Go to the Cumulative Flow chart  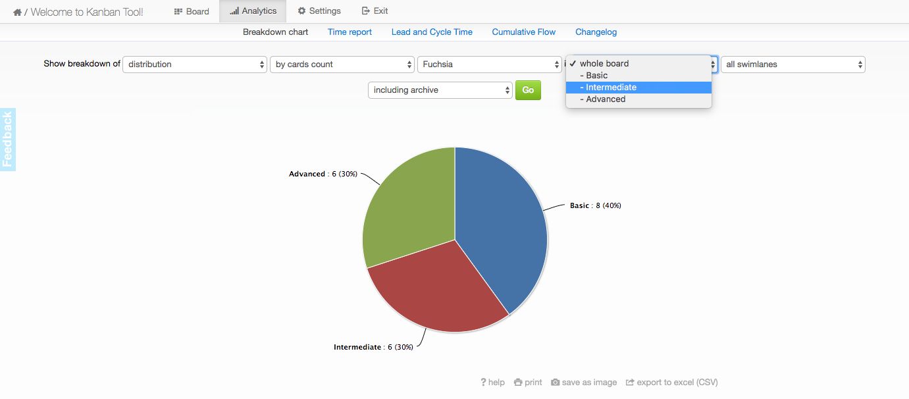click(524, 32)
